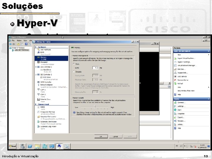
Task: Click the RAM value input field
Action: pos(95,68)
